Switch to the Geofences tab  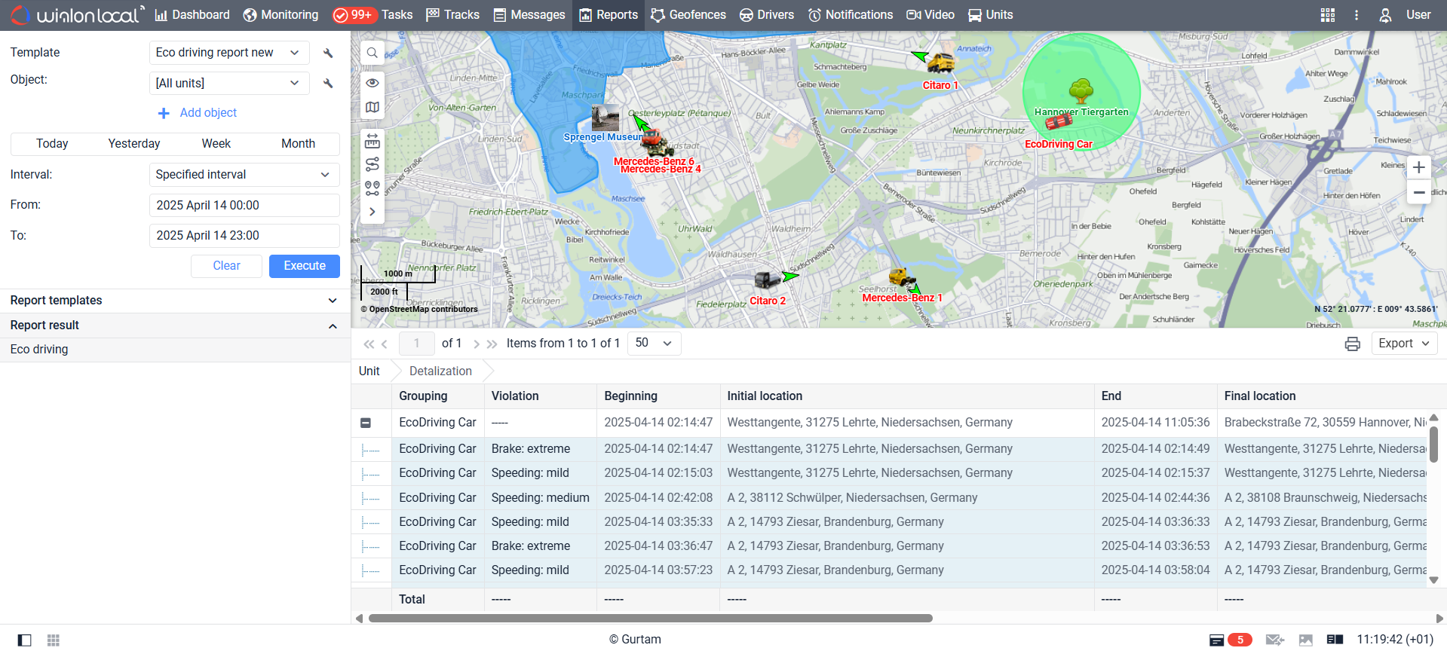coord(688,15)
